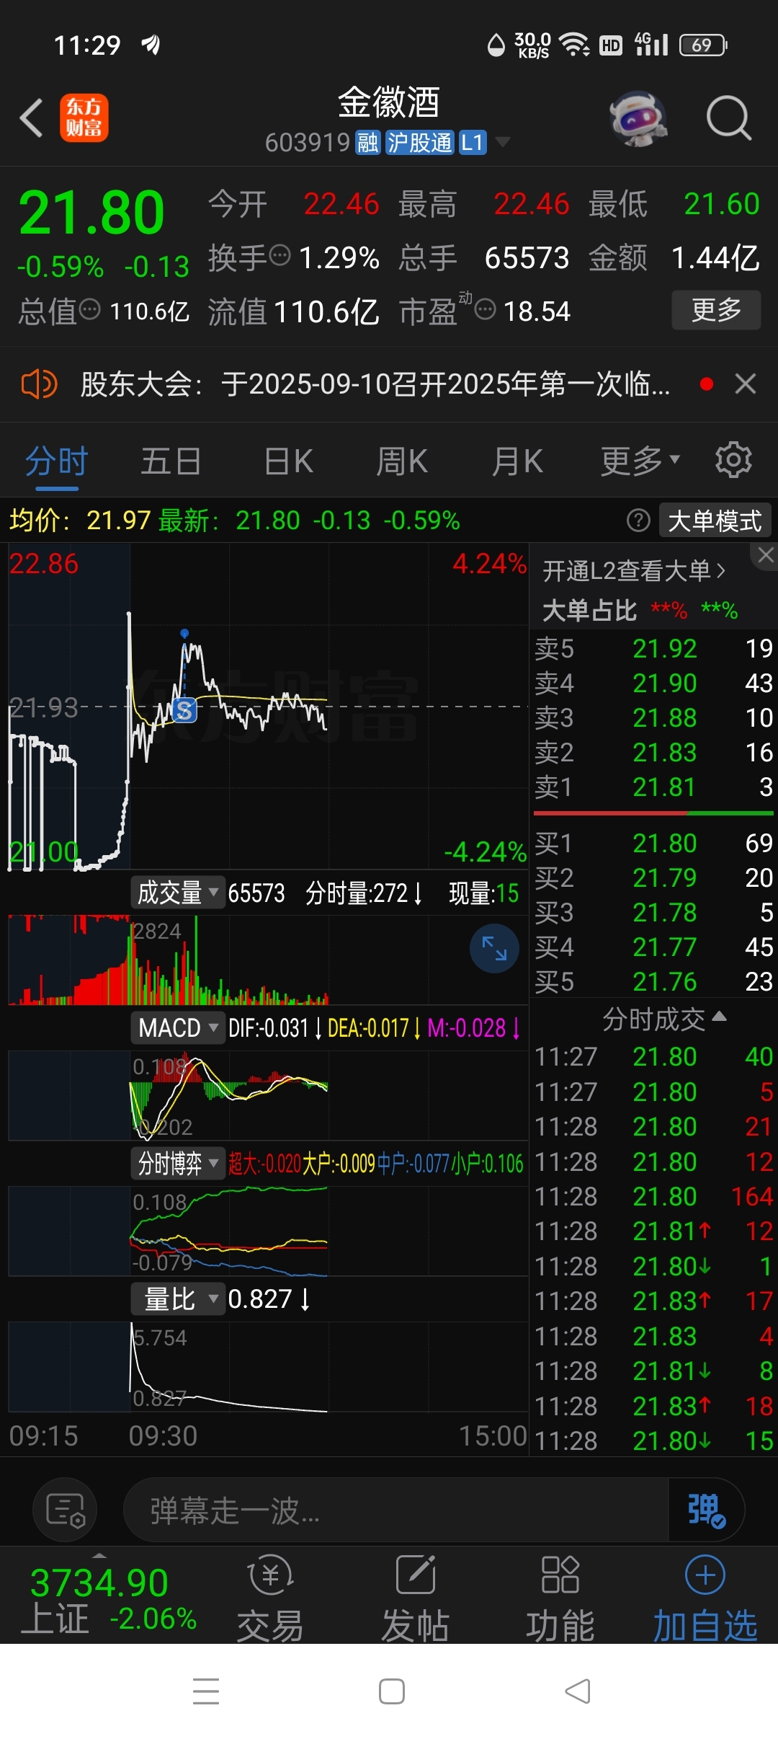Switch to 分时 tab
The image size is (778, 1739).
(57, 461)
